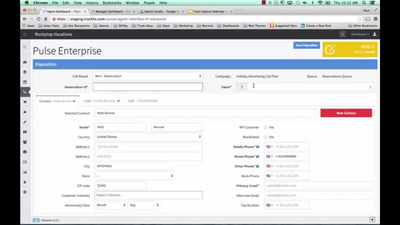The image size is (400, 225).
Task: Click the Mobile Phone help icon
Action: point(257,147)
